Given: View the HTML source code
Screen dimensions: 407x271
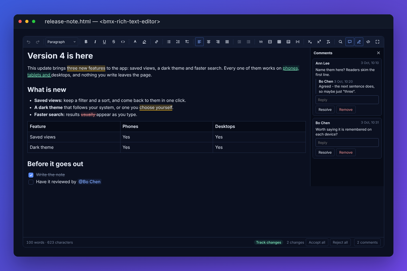Looking at the screenshot, I should pos(368,42).
